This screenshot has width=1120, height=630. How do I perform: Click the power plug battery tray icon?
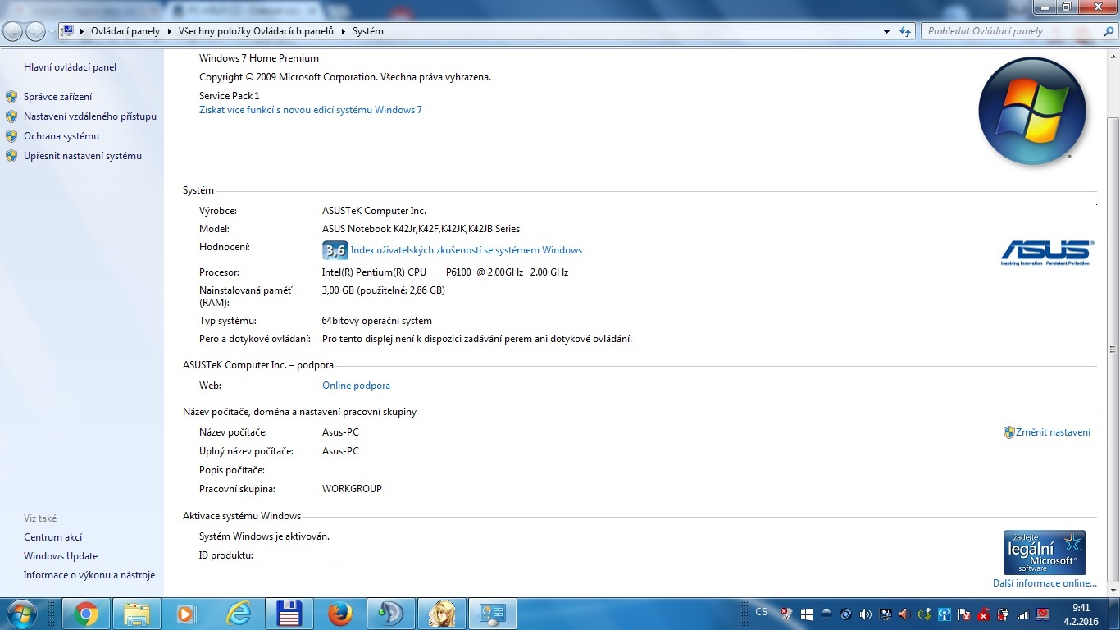click(x=1004, y=614)
